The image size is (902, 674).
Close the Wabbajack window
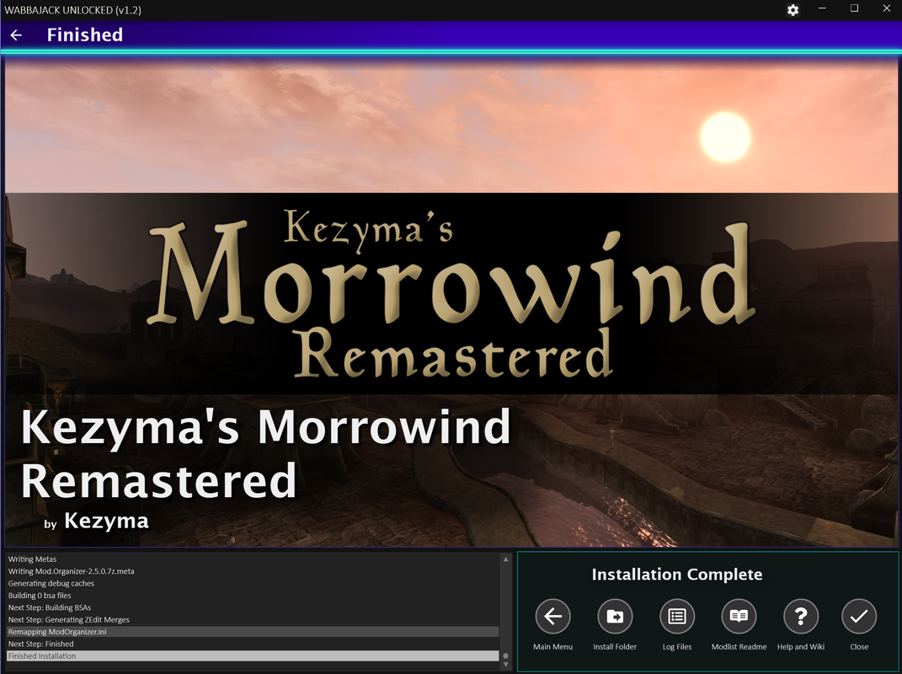tap(887, 8)
